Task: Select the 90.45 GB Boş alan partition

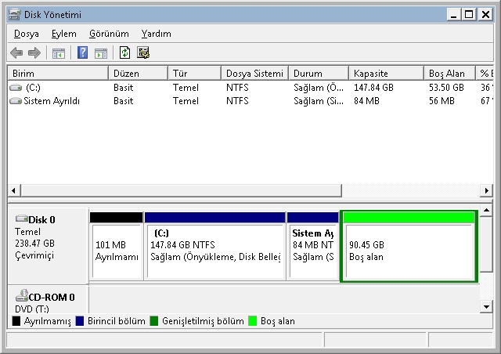Action: (x=409, y=251)
